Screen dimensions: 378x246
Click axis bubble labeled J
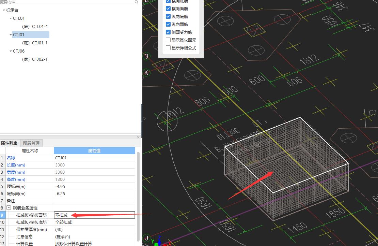pyautogui.click(x=146, y=238)
